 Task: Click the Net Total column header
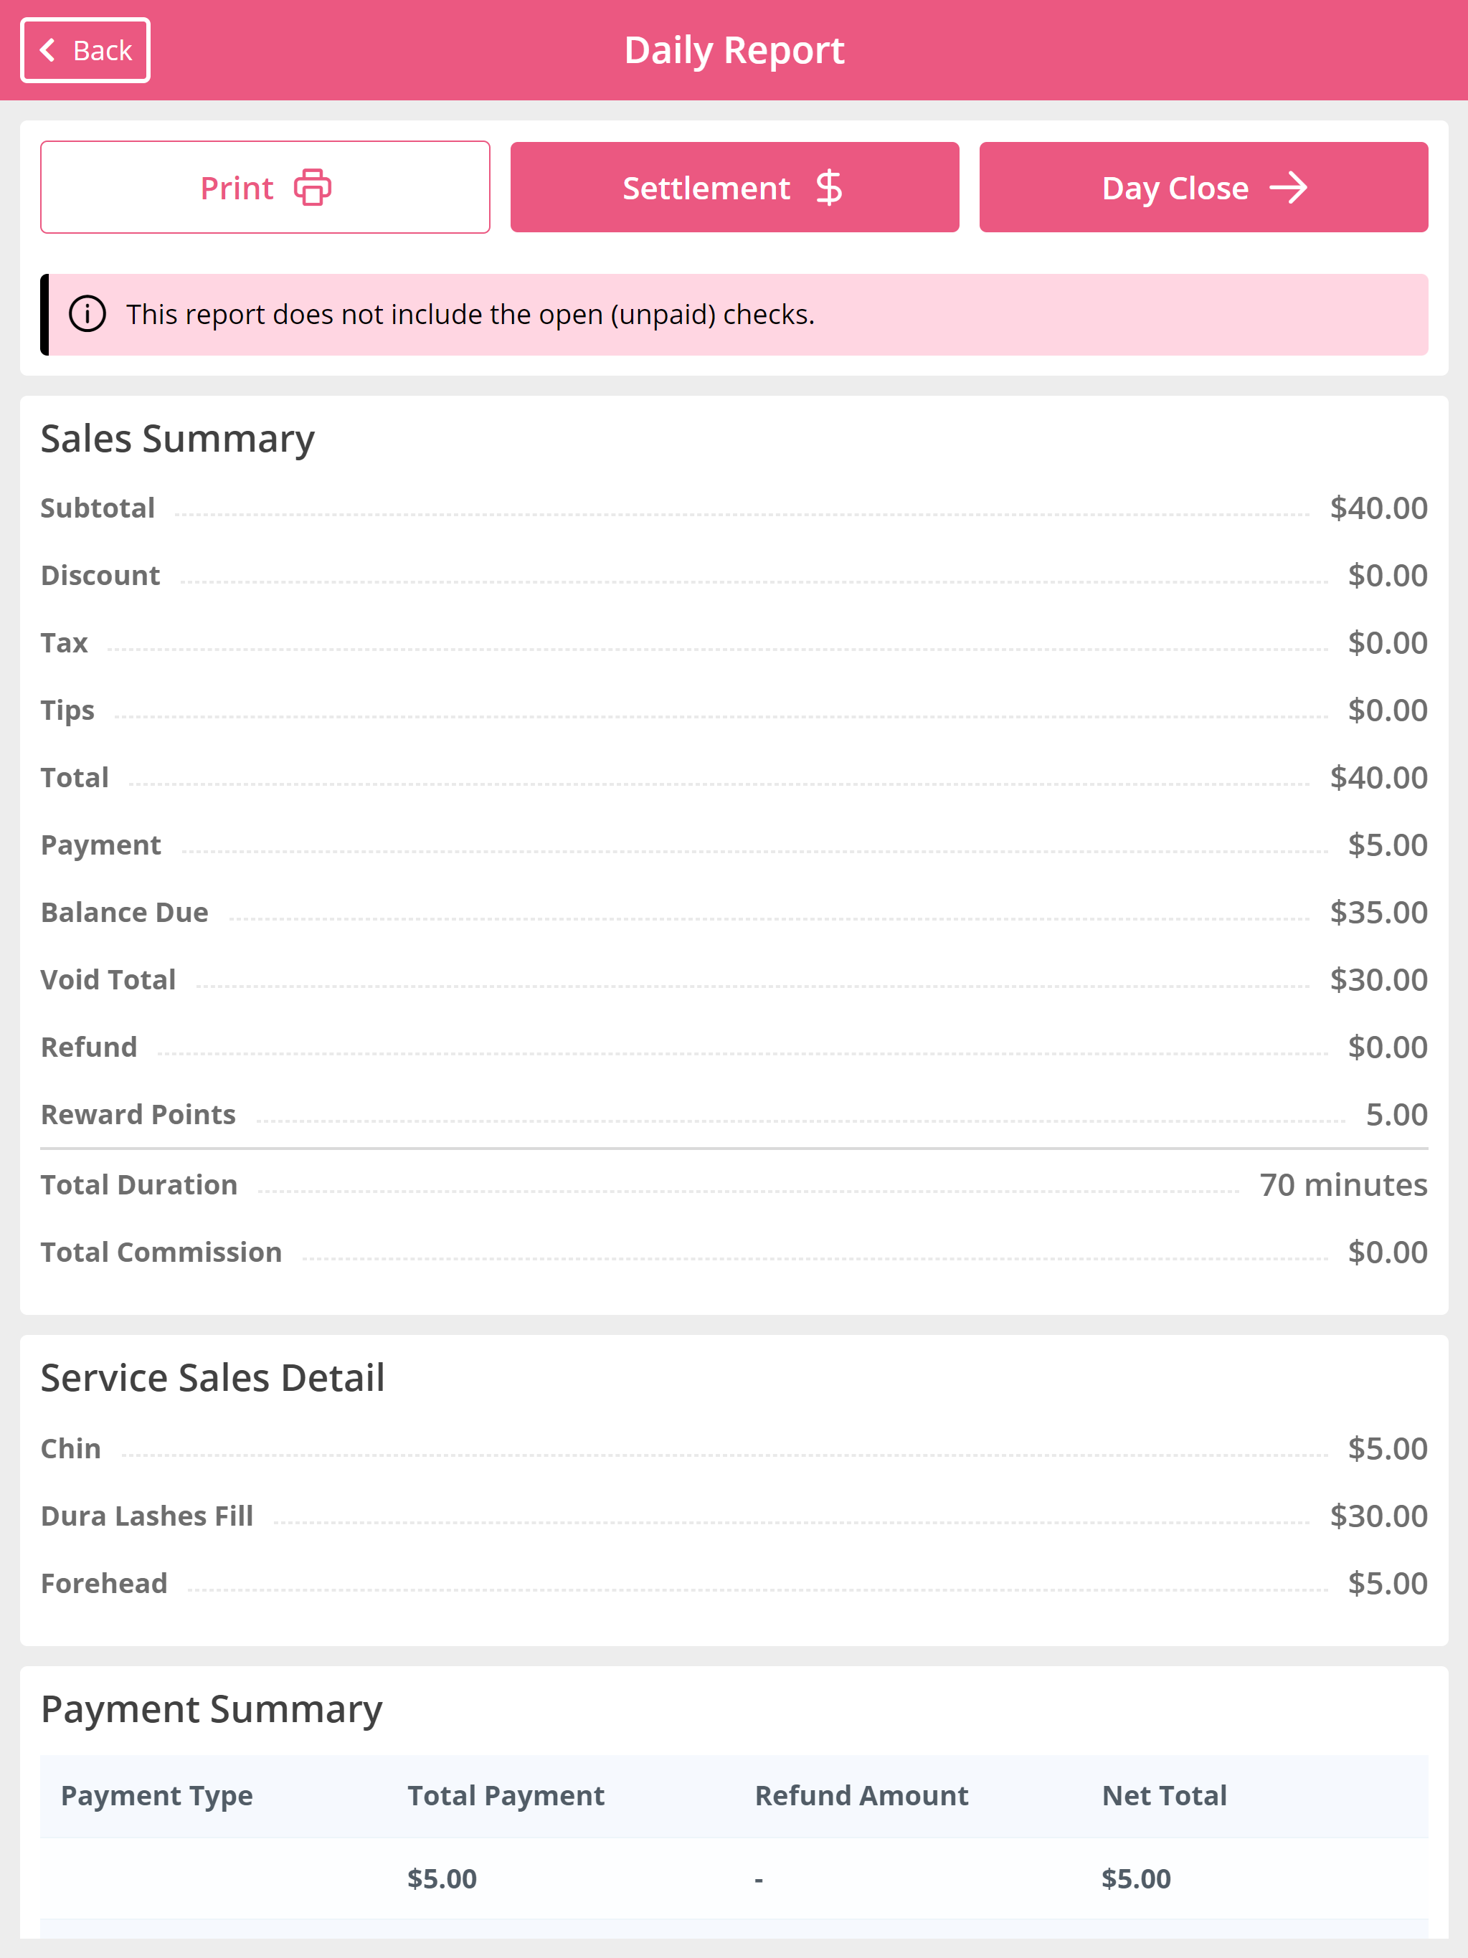1165,1796
